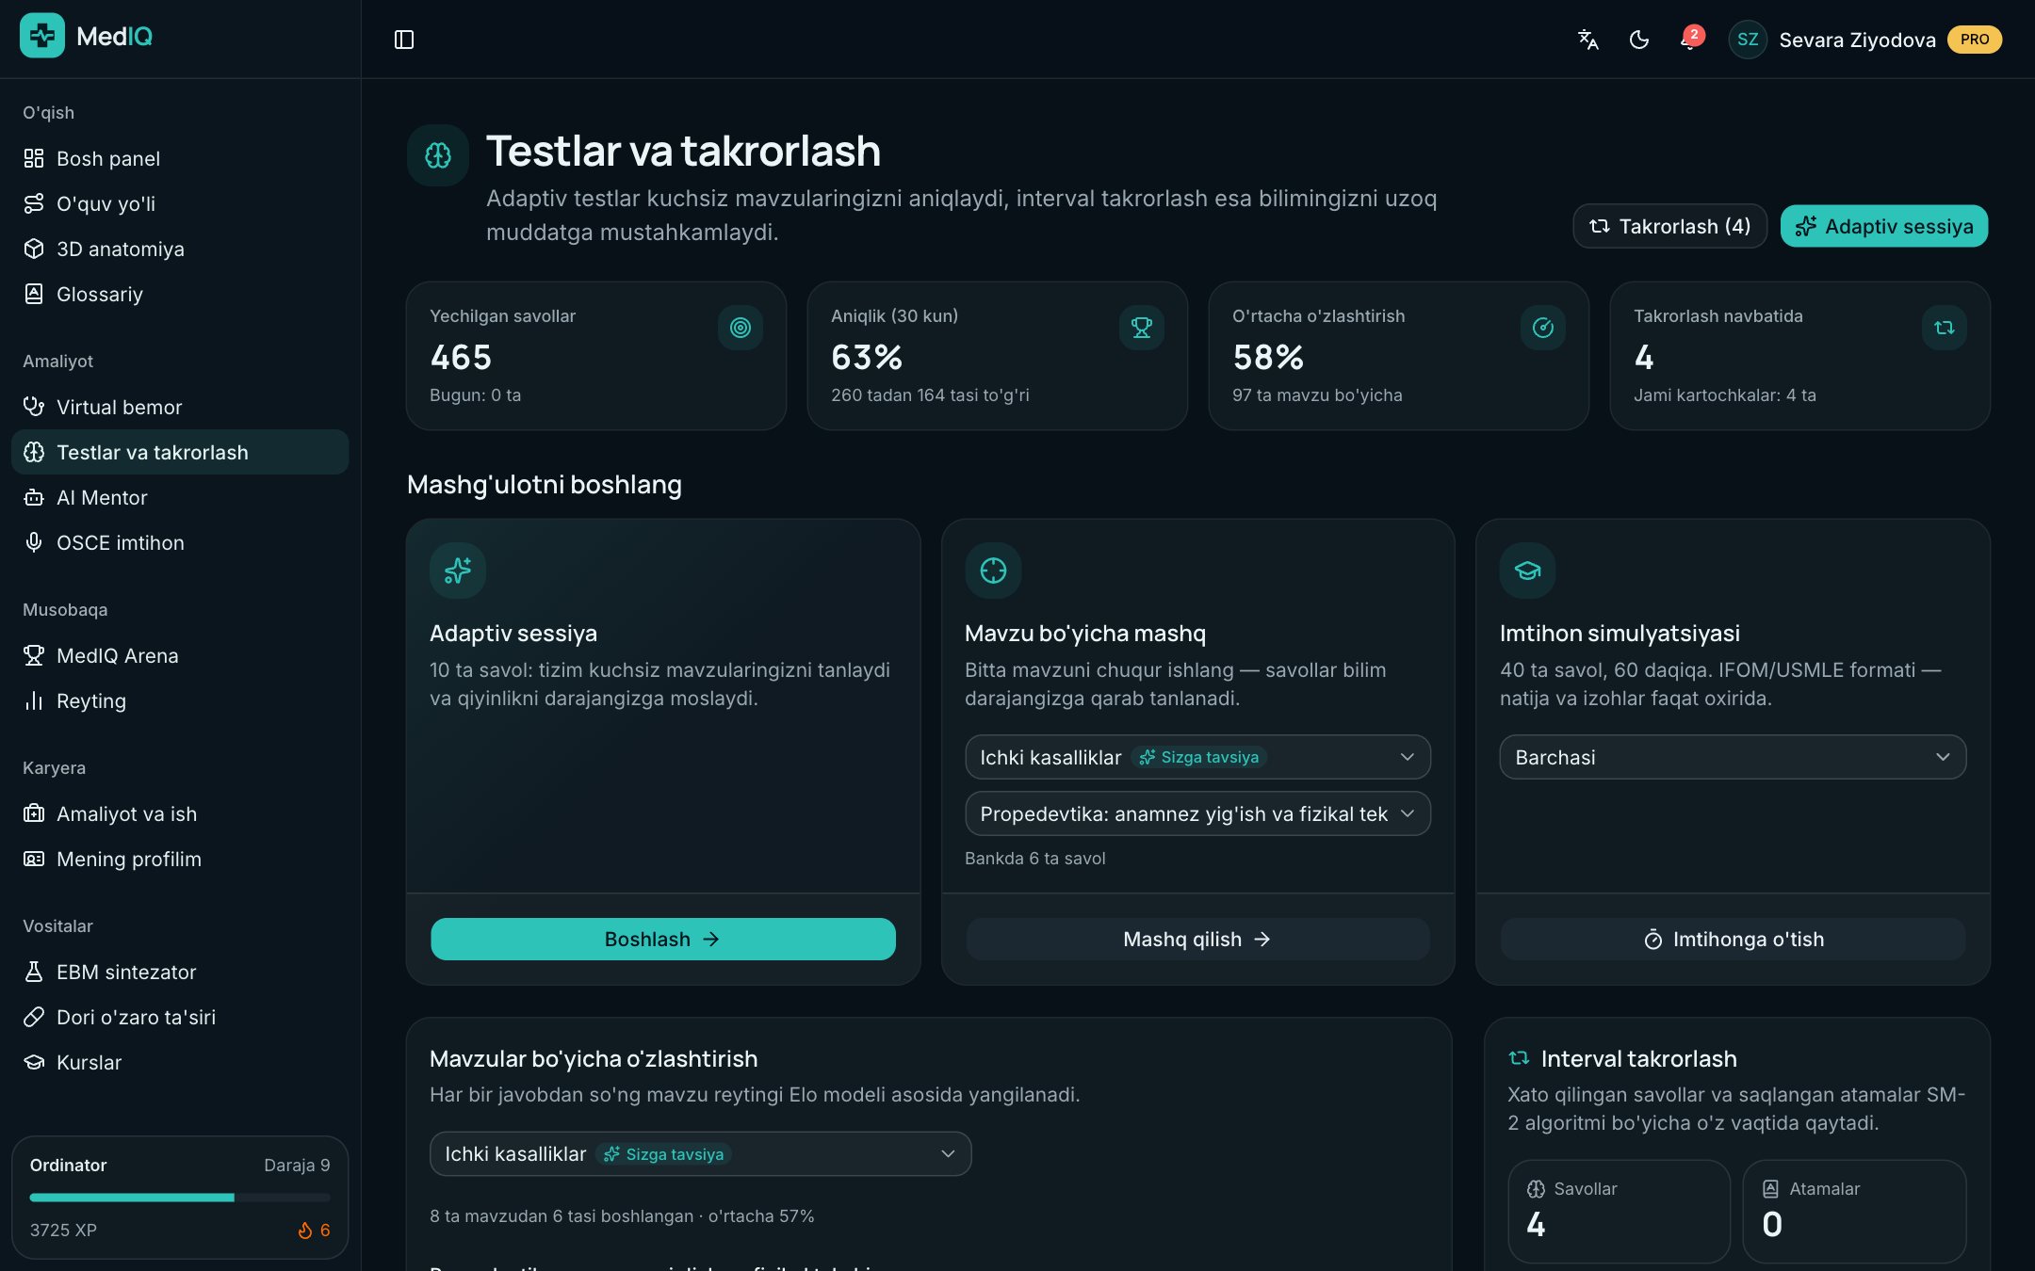The height and width of the screenshot is (1271, 2035).
Task: Toggle dark mode with the moon icon
Action: point(1639,40)
